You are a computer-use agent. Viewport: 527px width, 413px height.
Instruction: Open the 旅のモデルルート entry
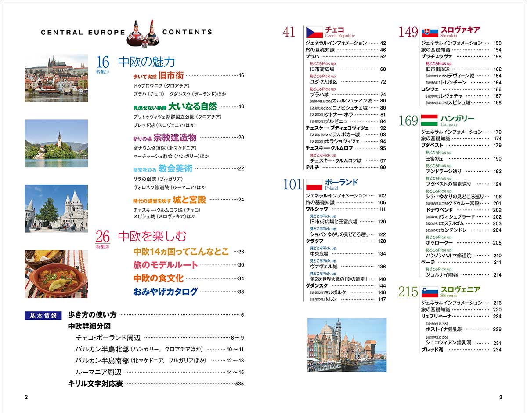click(x=166, y=265)
